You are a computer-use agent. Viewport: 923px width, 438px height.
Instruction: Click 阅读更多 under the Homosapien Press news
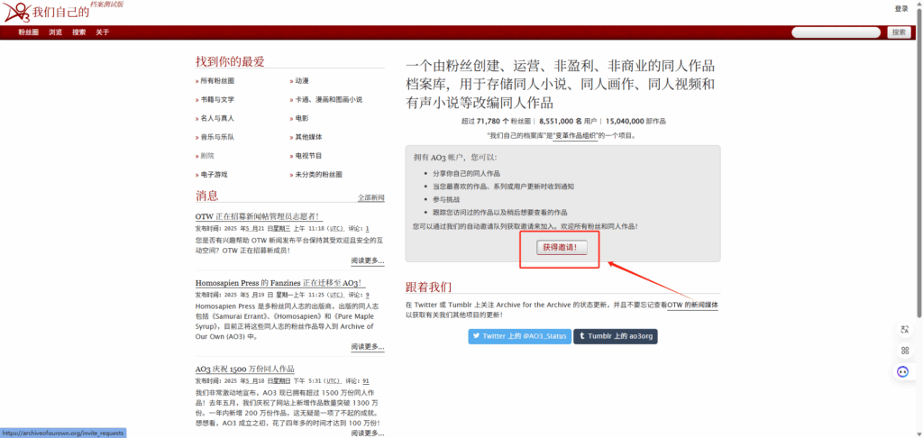[x=368, y=347]
